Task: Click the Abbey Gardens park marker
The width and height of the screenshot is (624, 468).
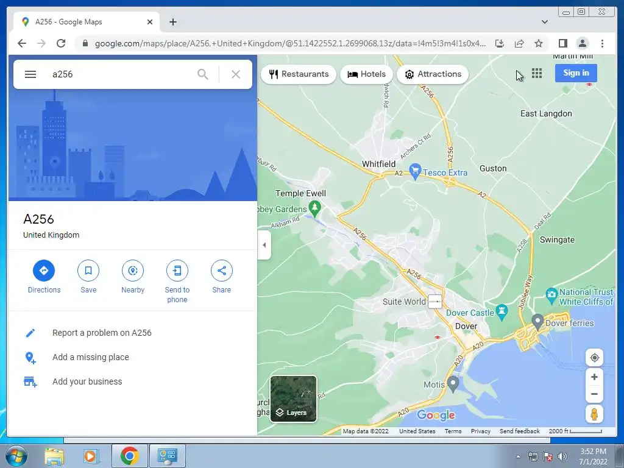Action: 315,208
